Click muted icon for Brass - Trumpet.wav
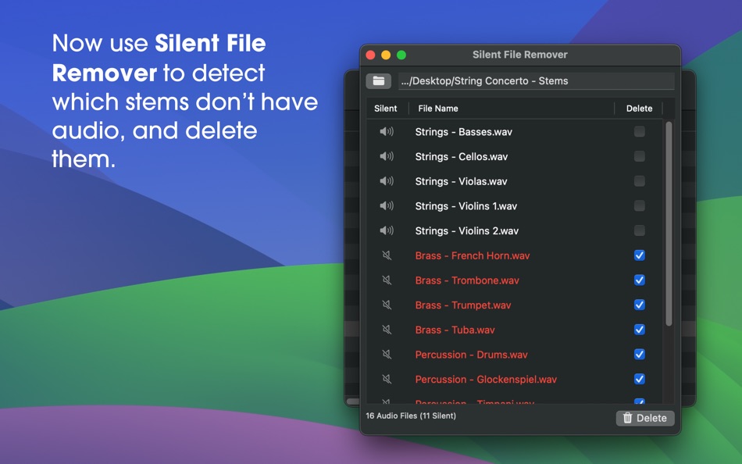The image size is (742, 464). coord(387,305)
